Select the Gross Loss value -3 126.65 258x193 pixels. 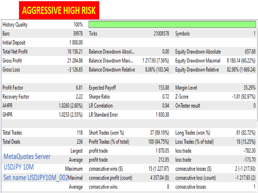tap(75, 70)
